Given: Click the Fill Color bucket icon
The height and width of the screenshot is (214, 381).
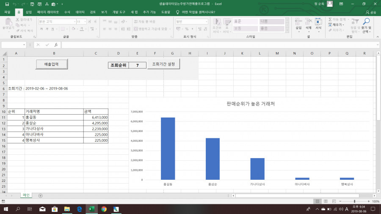Looking at the screenshot, I should point(73,29).
